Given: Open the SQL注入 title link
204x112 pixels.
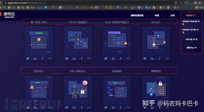Looking at the screenshot, I should click(x=156, y=22).
